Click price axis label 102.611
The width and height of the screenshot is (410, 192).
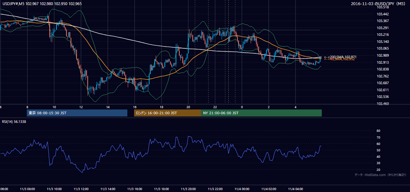pos(383,90)
